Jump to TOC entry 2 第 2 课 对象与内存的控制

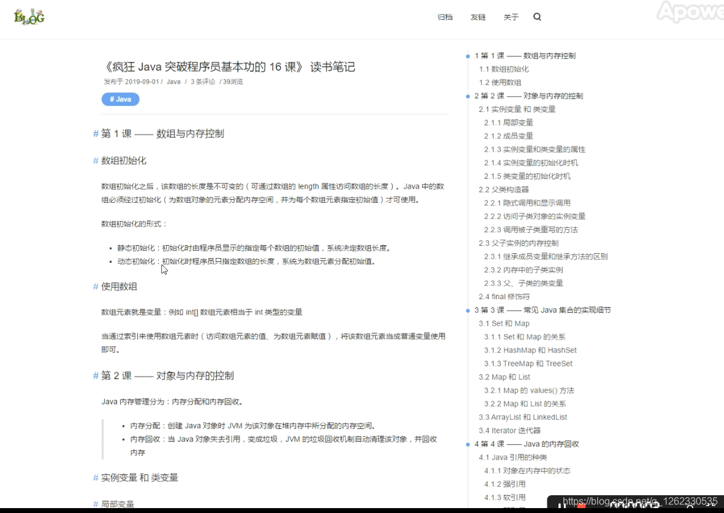pyautogui.click(x=528, y=96)
